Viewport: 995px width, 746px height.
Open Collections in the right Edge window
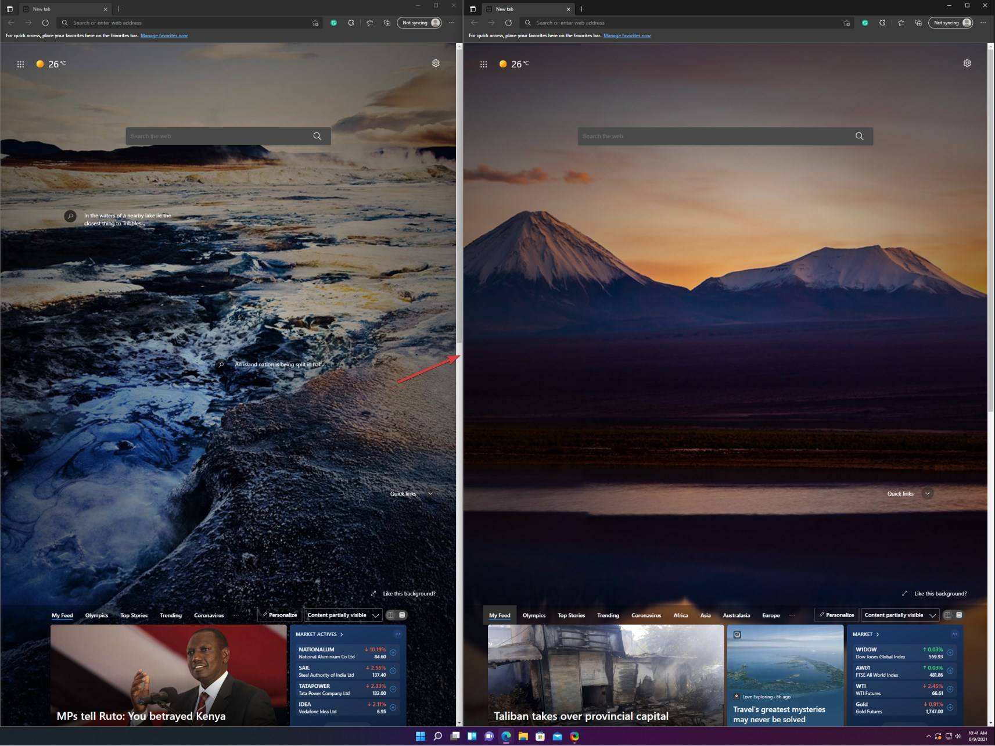(x=918, y=23)
